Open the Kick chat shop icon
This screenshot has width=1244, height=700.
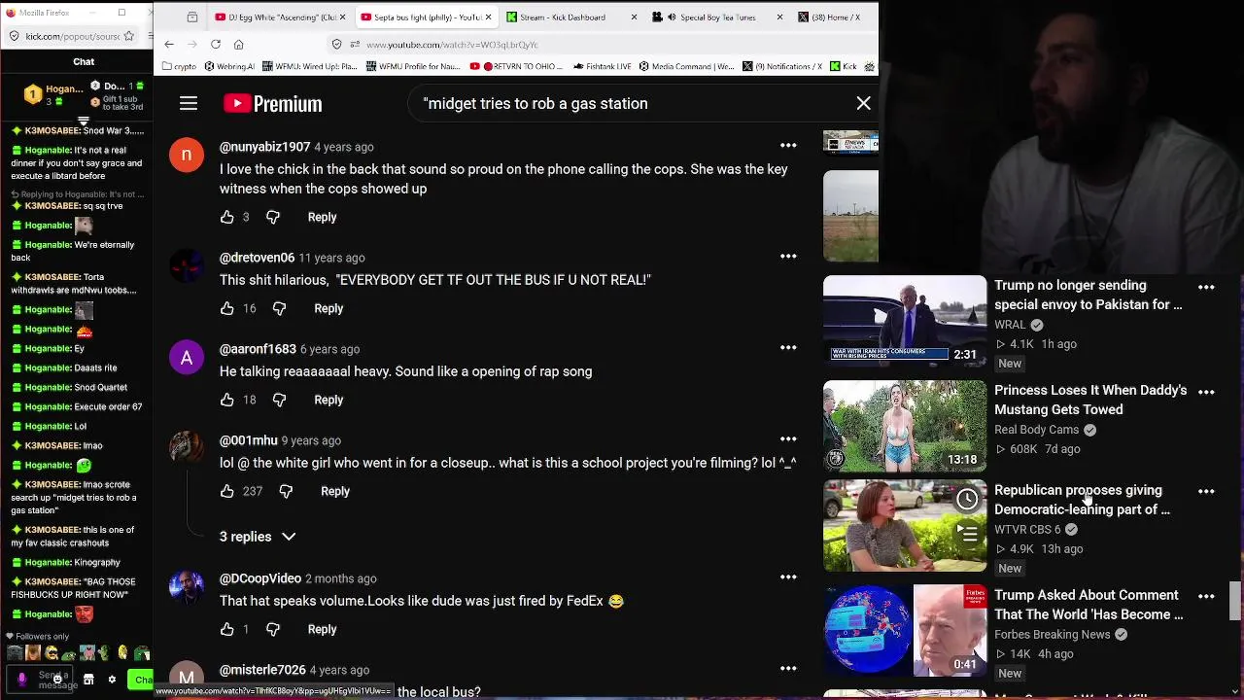coord(88,680)
